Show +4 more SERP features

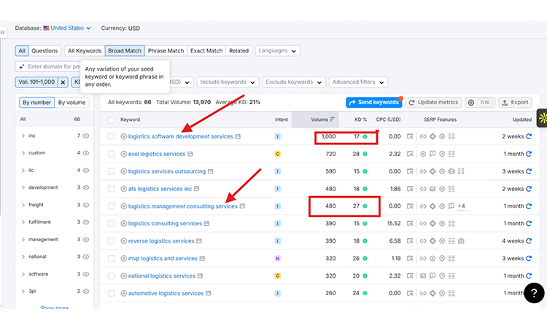pos(461,206)
